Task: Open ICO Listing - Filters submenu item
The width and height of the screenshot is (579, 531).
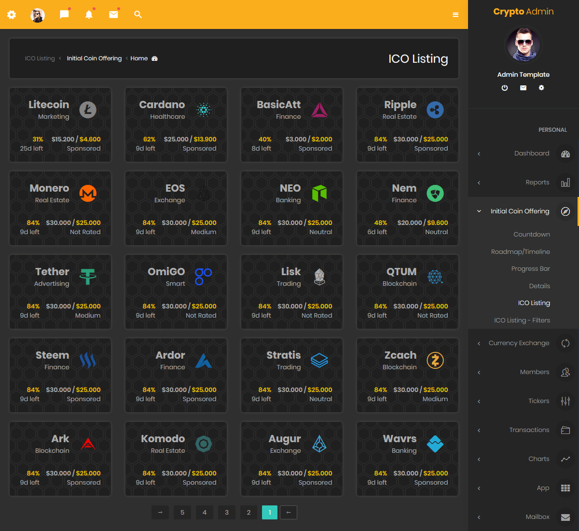Action: click(x=522, y=321)
